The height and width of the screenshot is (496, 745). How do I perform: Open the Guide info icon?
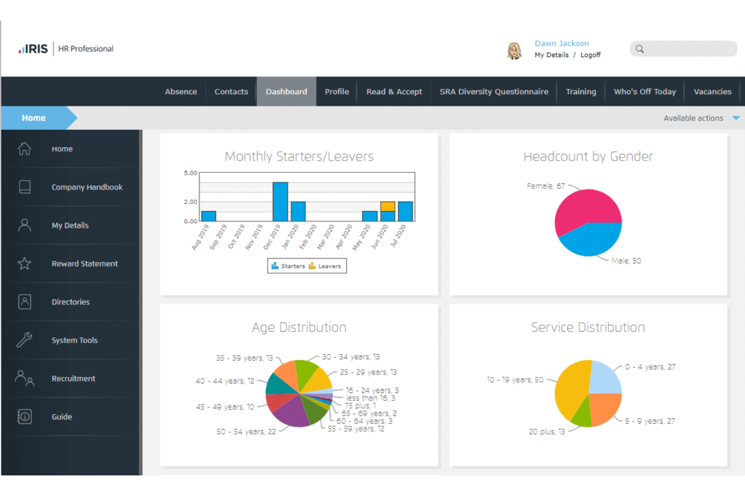[x=24, y=417]
